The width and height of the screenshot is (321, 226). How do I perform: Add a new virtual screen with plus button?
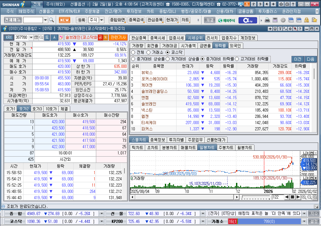[x=273, y=4]
